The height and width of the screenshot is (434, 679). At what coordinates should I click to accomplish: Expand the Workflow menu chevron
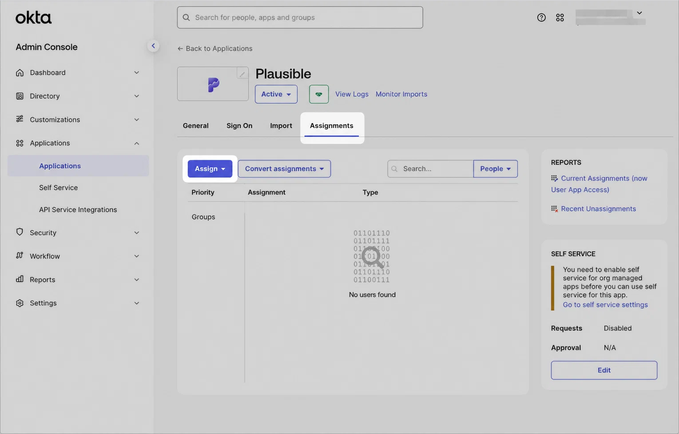coord(137,256)
